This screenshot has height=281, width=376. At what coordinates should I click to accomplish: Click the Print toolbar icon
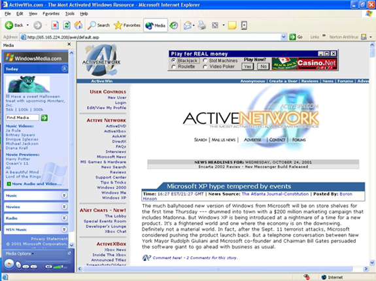201,25
